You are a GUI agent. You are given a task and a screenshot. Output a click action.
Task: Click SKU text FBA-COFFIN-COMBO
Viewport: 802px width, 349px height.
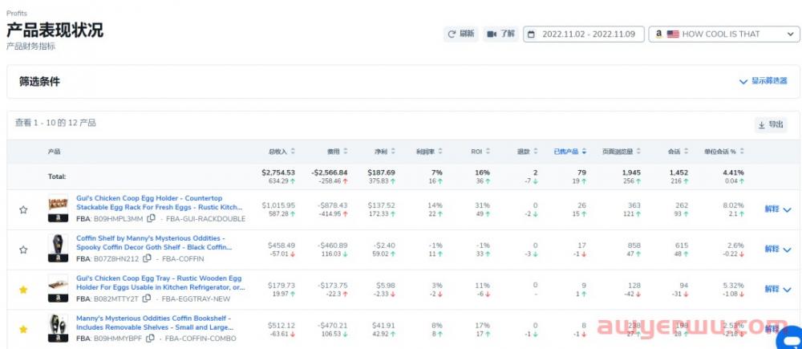coord(201,339)
